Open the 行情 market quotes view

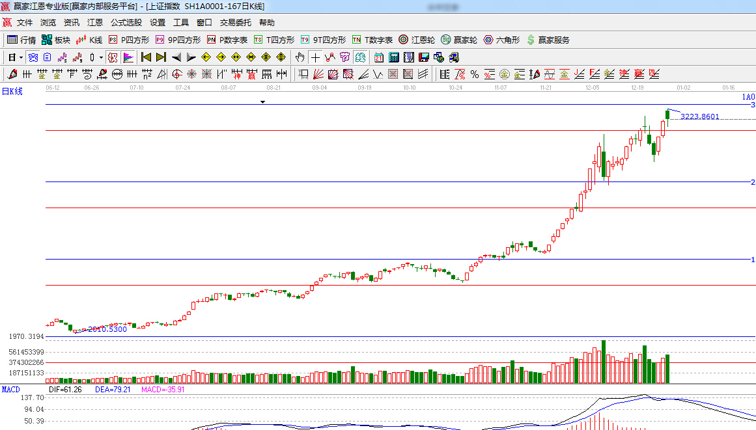[x=21, y=40]
